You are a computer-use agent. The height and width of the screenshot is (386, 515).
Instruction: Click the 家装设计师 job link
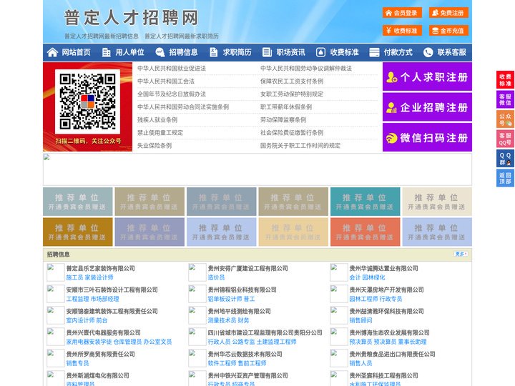(99, 277)
